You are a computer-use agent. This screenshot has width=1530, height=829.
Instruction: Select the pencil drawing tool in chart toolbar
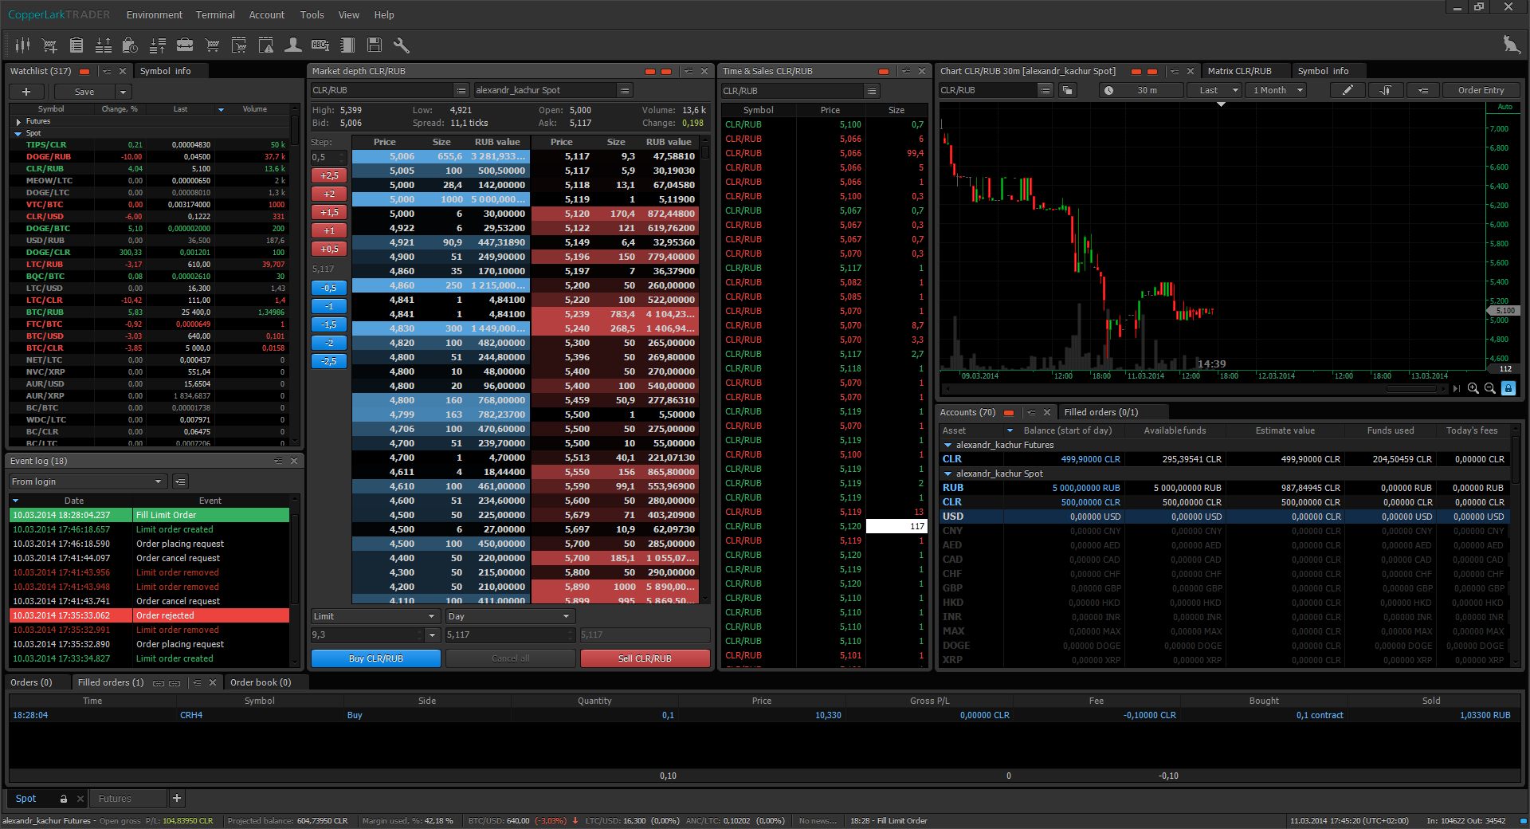tap(1348, 90)
